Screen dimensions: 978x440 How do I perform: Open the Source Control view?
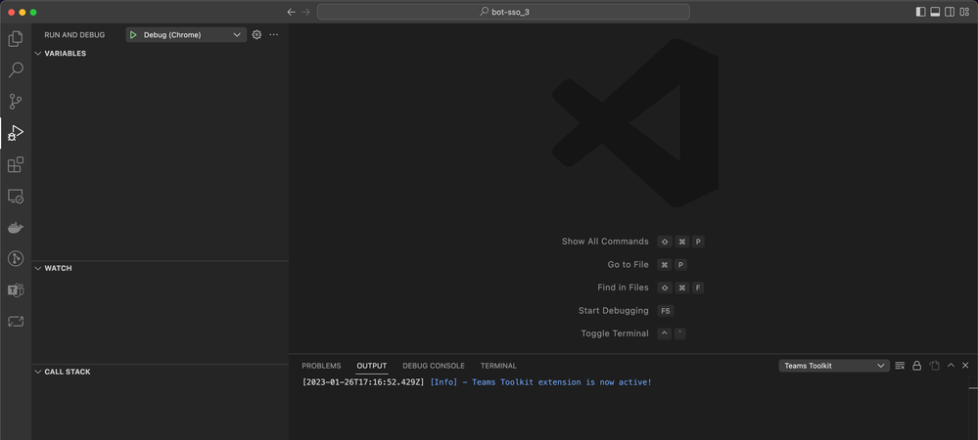(x=16, y=102)
